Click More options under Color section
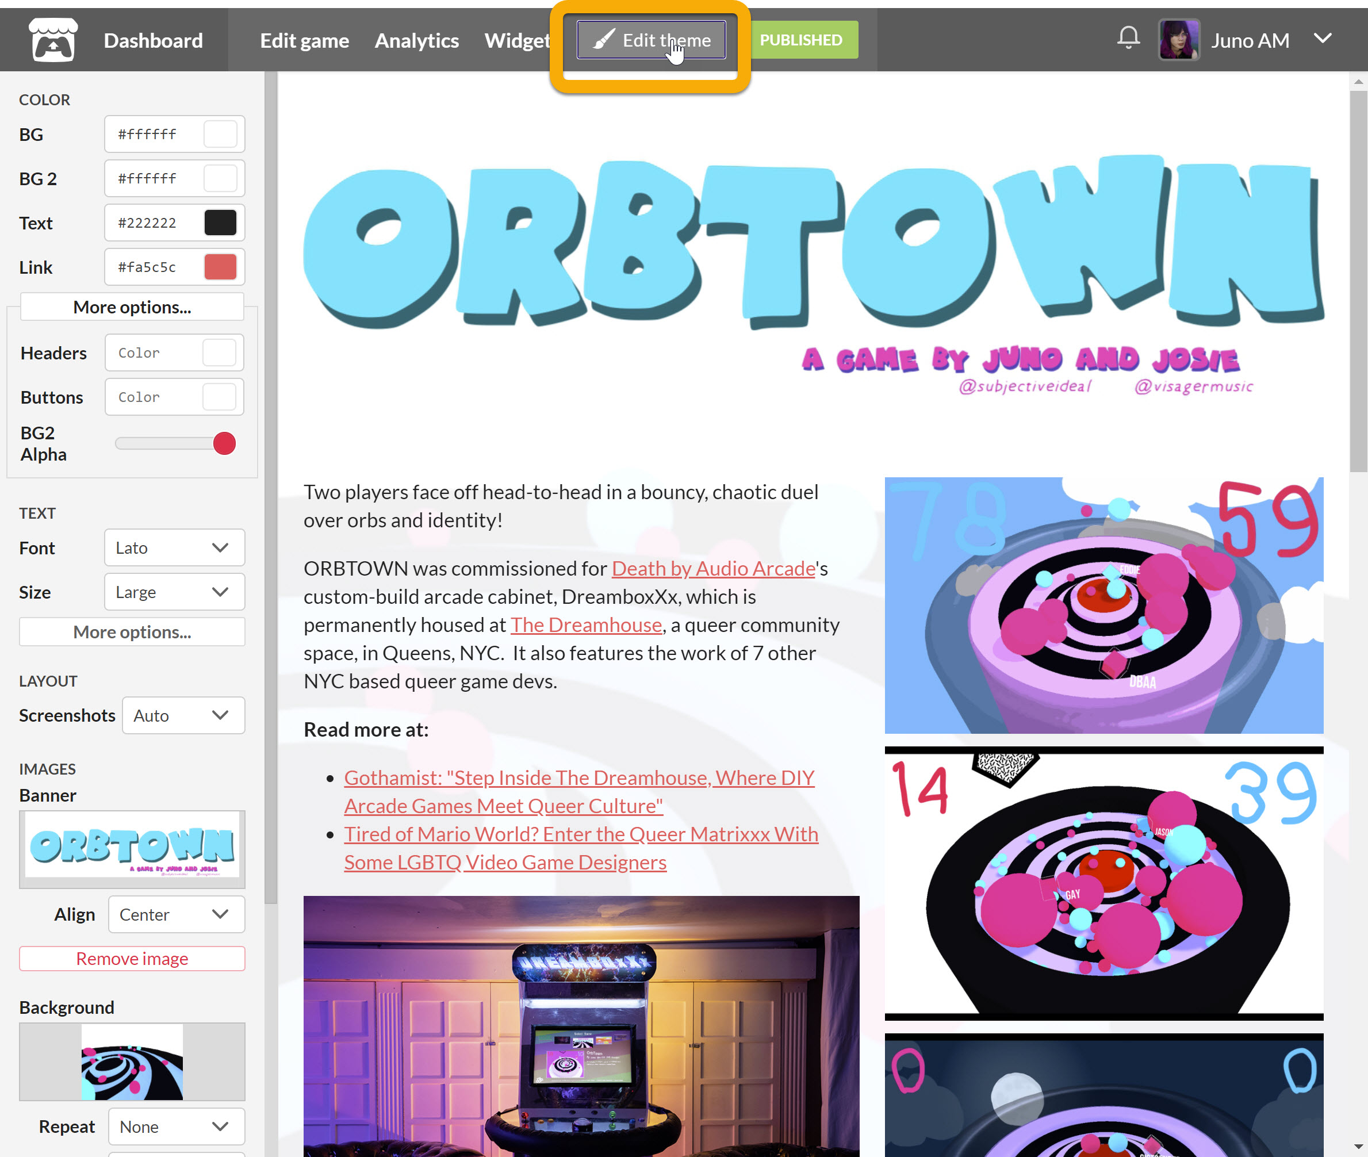This screenshot has height=1157, width=1368. coord(132,307)
